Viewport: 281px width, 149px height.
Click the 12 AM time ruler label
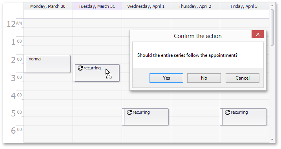click(14, 24)
